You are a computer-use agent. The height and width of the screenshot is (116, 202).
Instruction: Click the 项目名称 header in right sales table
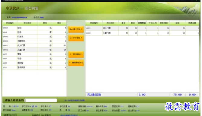[111, 23]
